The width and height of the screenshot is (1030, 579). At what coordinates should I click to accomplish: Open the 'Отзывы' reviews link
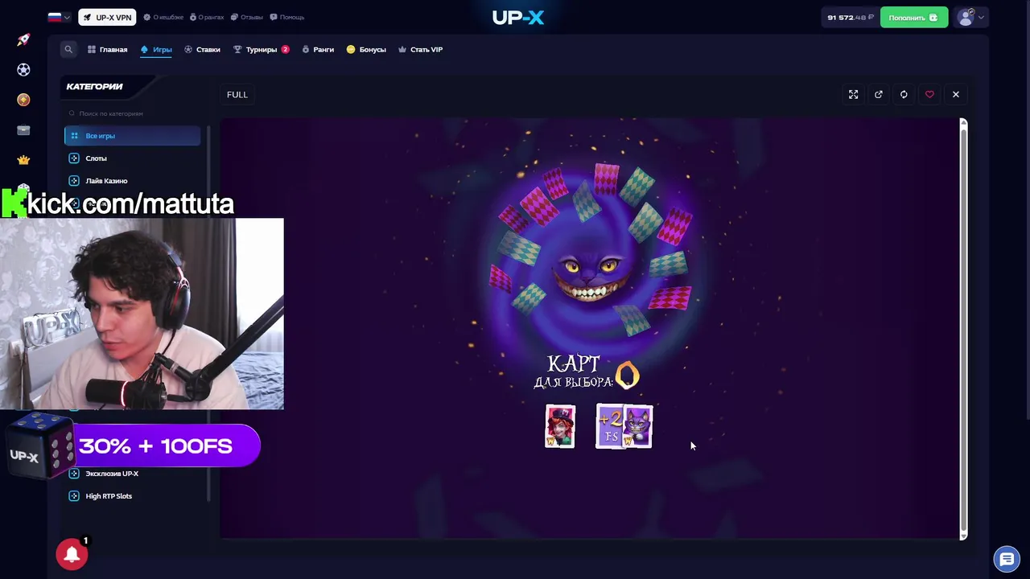click(247, 17)
